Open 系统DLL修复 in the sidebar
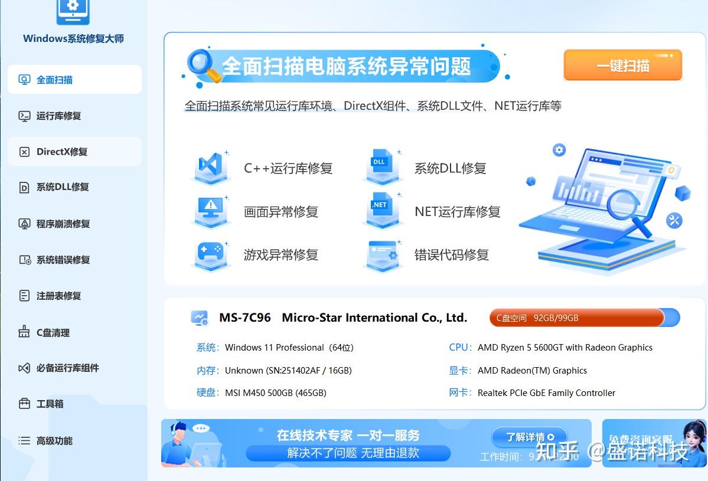708x481 pixels. (74, 187)
